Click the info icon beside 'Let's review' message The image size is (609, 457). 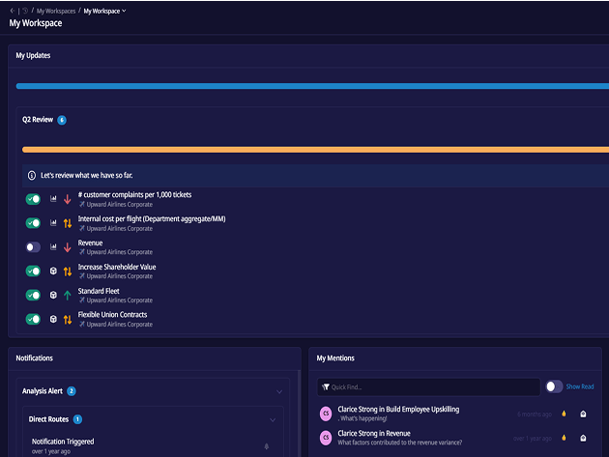tap(32, 176)
